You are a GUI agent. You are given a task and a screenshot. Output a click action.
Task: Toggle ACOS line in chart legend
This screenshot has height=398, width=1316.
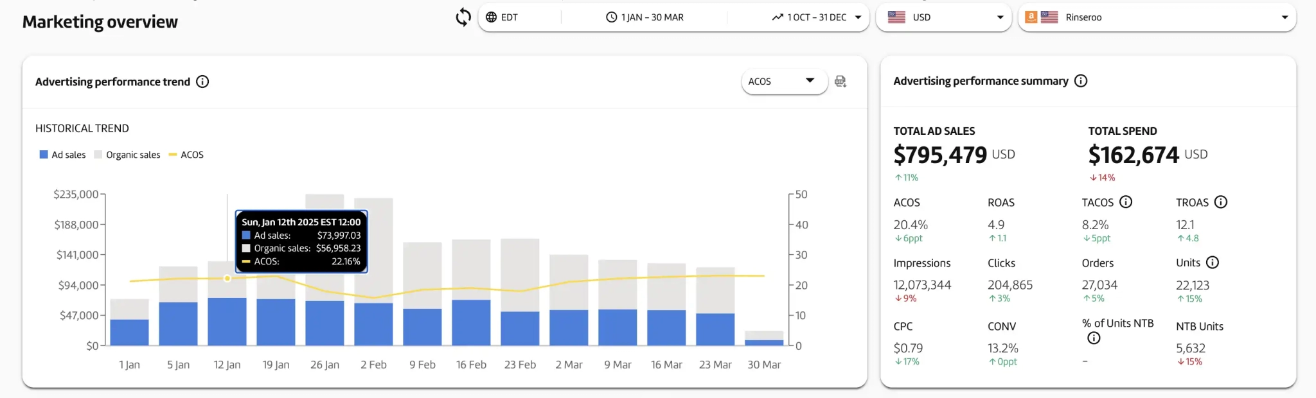(186, 155)
